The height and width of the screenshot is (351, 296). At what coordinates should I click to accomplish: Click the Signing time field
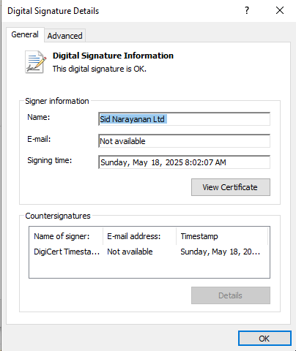[184, 162]
